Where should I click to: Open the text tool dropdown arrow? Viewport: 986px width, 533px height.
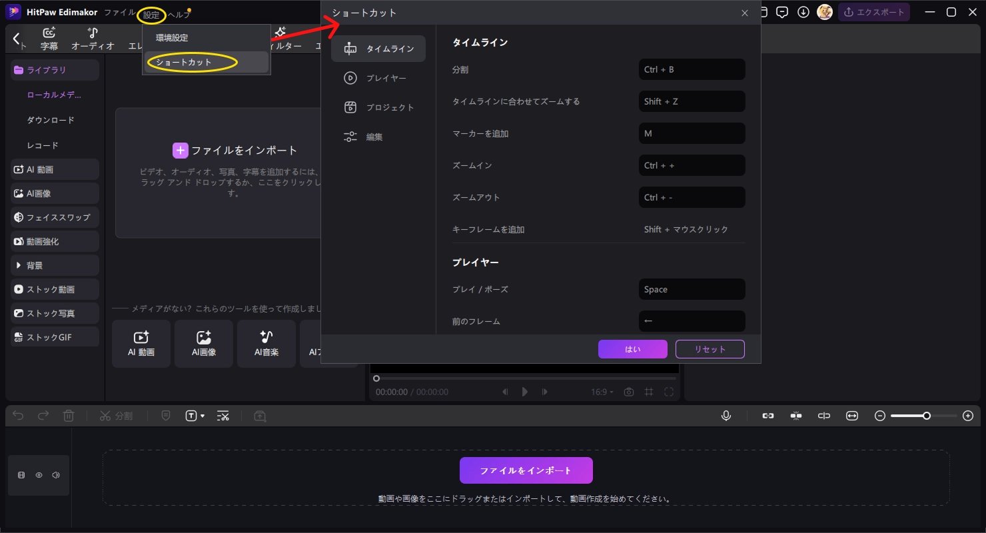(202, 415)
